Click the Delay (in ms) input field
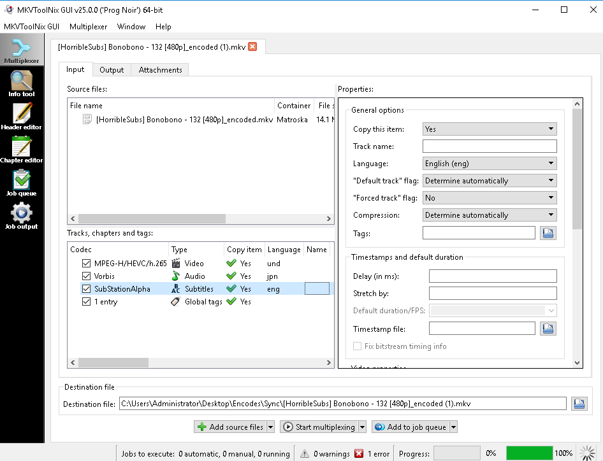 (492, 276)
